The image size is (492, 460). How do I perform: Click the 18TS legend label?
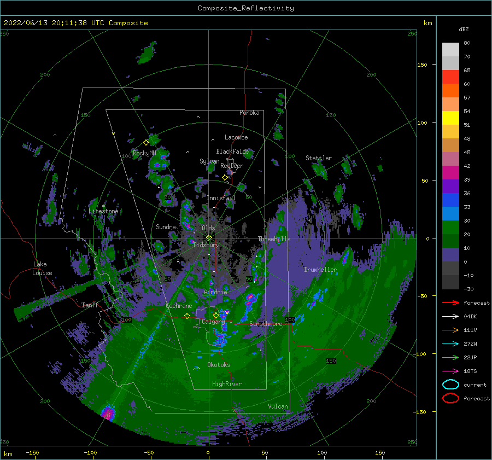(470, 371)
